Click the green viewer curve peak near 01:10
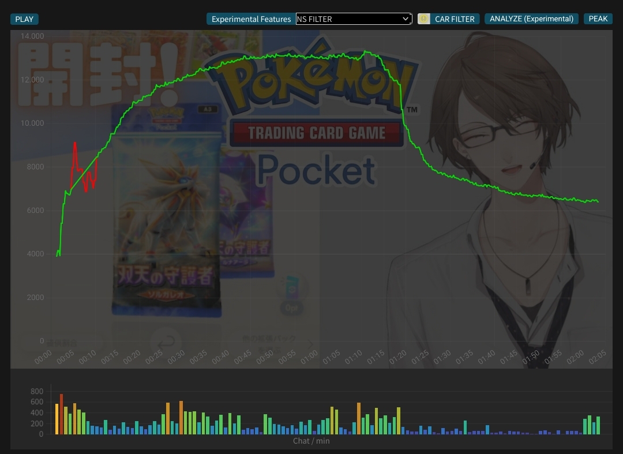Viewport: 623px width, 454px height. (x=365, y=51)
